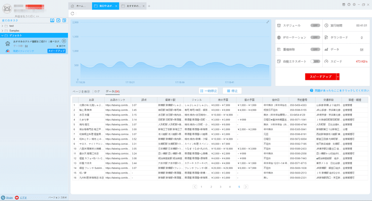Expand the Samples folder
Image resolution: width=372 pixels, height=201 pixels.
[2, 31]
